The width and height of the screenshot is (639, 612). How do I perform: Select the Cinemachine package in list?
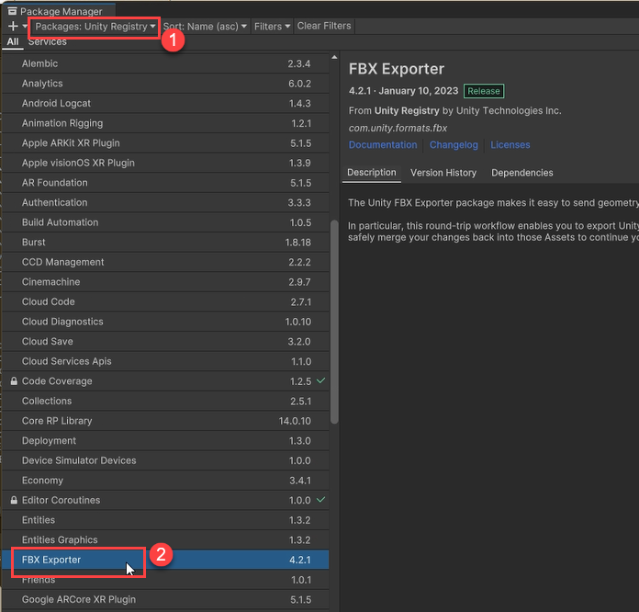(x=51, y=282)
